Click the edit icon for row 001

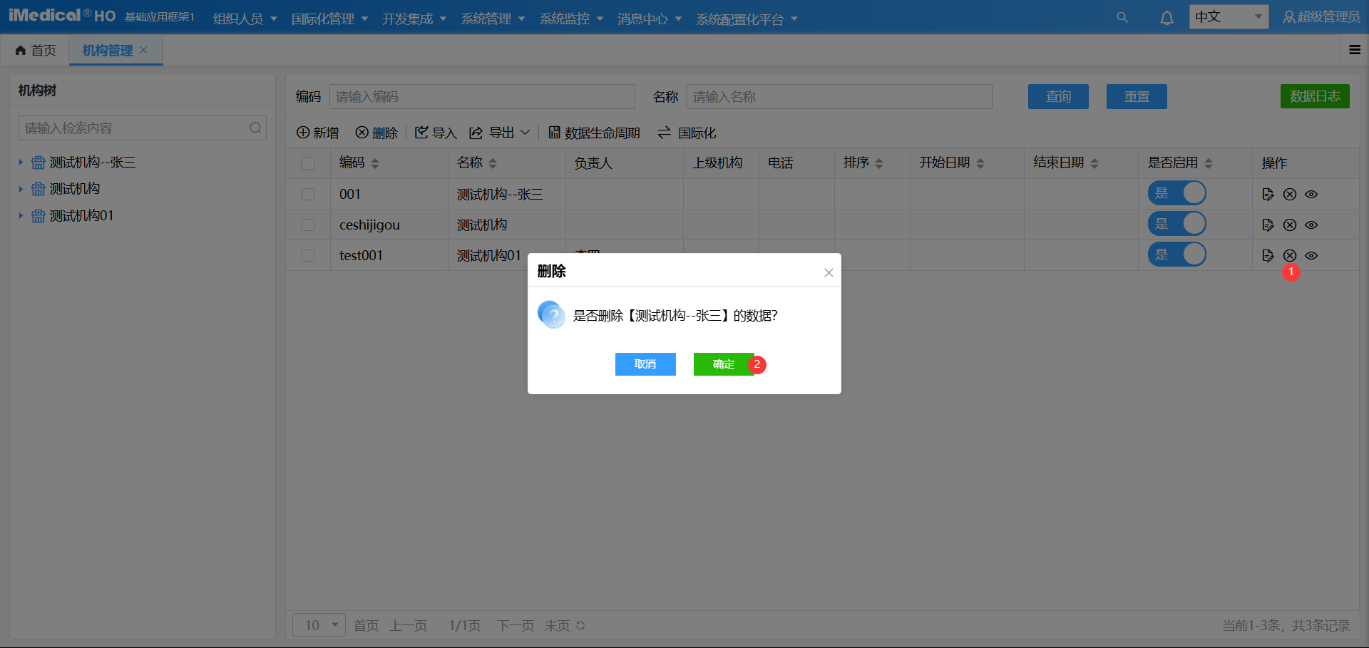[1268, 194]
